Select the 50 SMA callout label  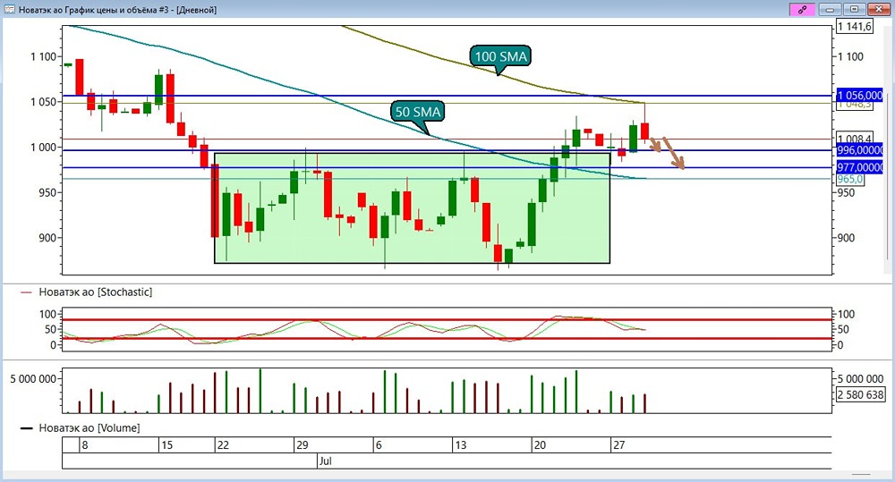tap(418, 112)
